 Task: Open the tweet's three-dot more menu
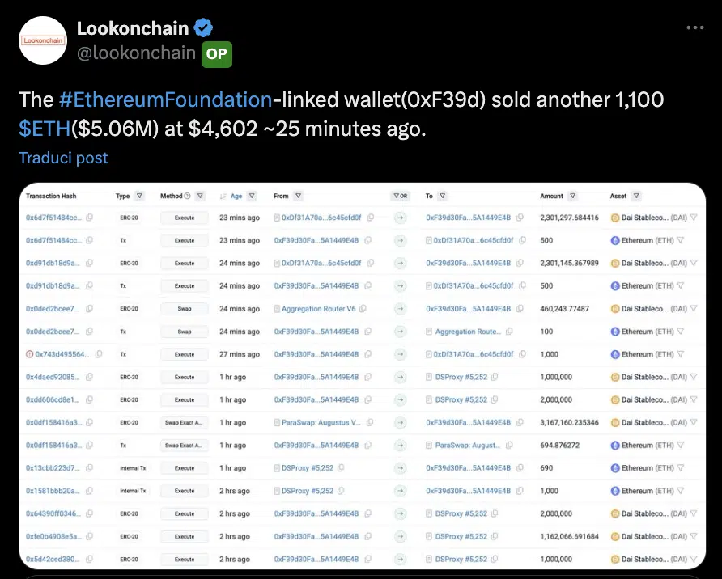pos(694,27)
